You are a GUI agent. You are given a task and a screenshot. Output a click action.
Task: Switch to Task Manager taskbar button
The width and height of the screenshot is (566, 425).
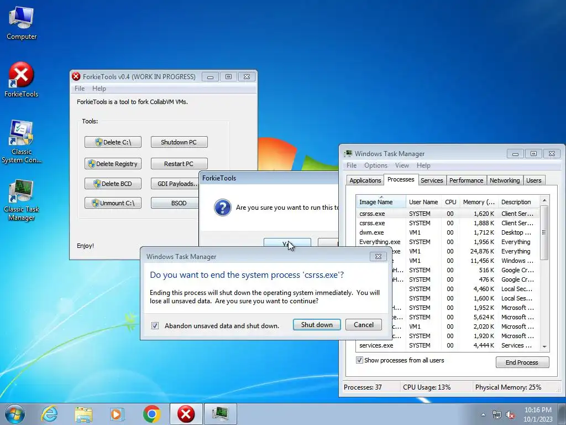[x=220, y=414]
